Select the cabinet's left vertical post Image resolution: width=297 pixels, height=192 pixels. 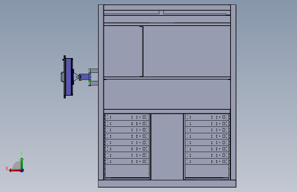101,92
